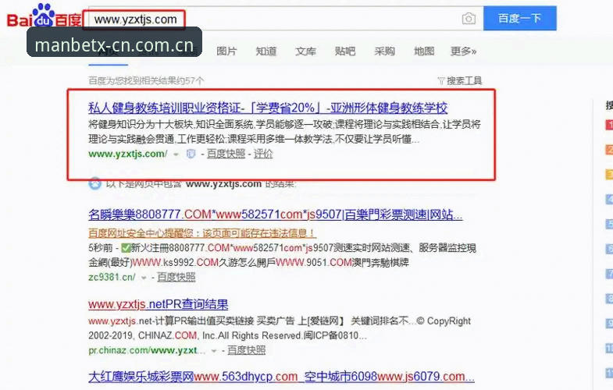
Task: Open 百度快照 for the yzxtjs.com result
Action: 226,154
